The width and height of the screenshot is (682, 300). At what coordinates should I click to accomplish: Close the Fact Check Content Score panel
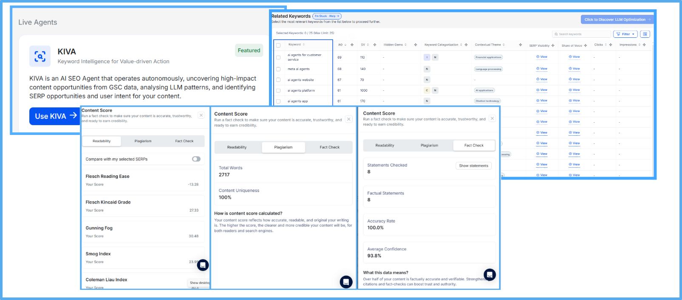click(x=492, y=119)
